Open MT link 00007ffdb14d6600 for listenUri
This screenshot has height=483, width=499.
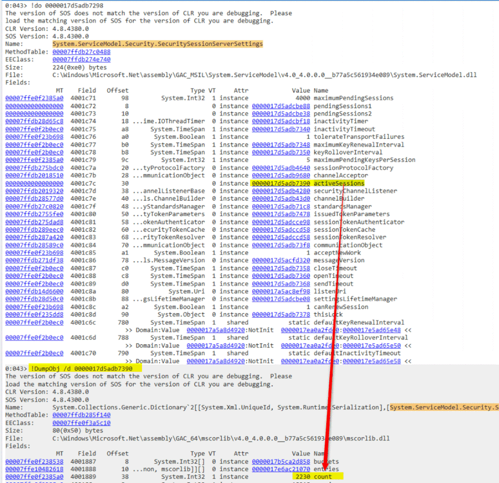(x=34, y=292)
